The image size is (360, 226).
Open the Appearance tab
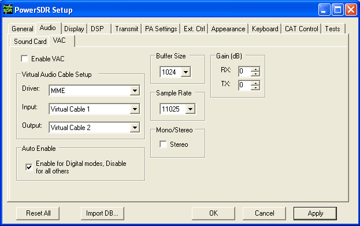coord(228,29)
